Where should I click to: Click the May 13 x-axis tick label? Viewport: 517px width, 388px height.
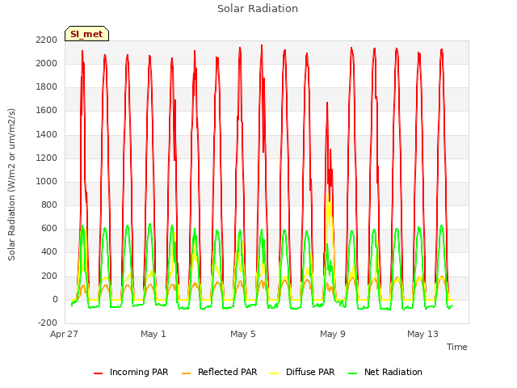coord(422,334)
